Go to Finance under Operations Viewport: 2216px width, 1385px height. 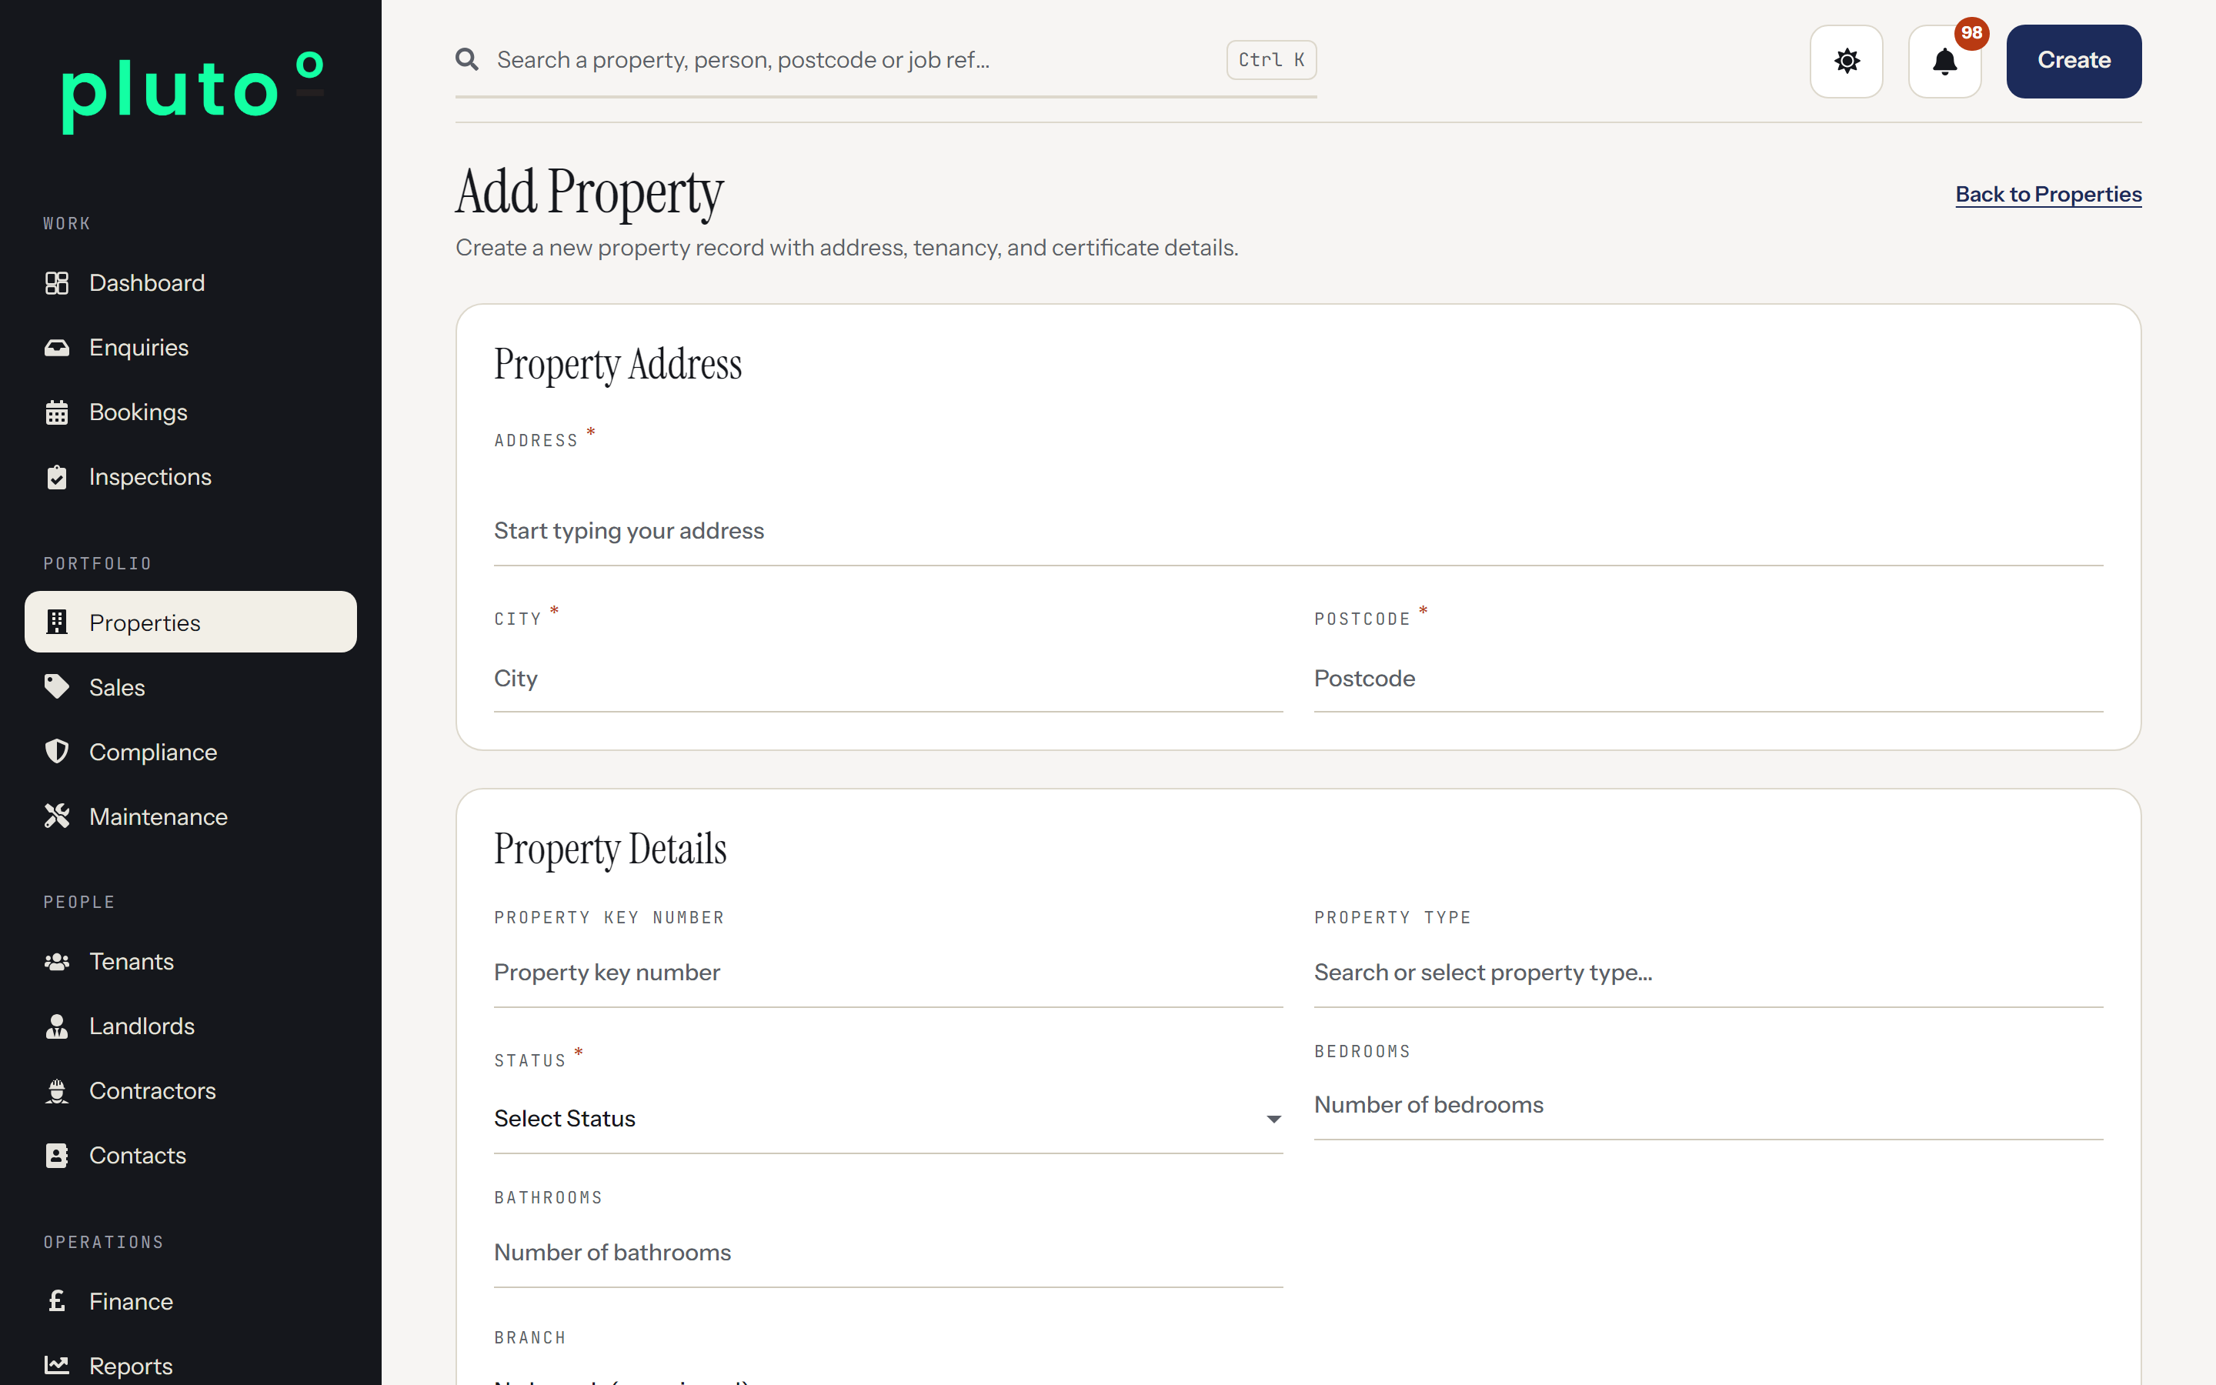coord(191,1300)
